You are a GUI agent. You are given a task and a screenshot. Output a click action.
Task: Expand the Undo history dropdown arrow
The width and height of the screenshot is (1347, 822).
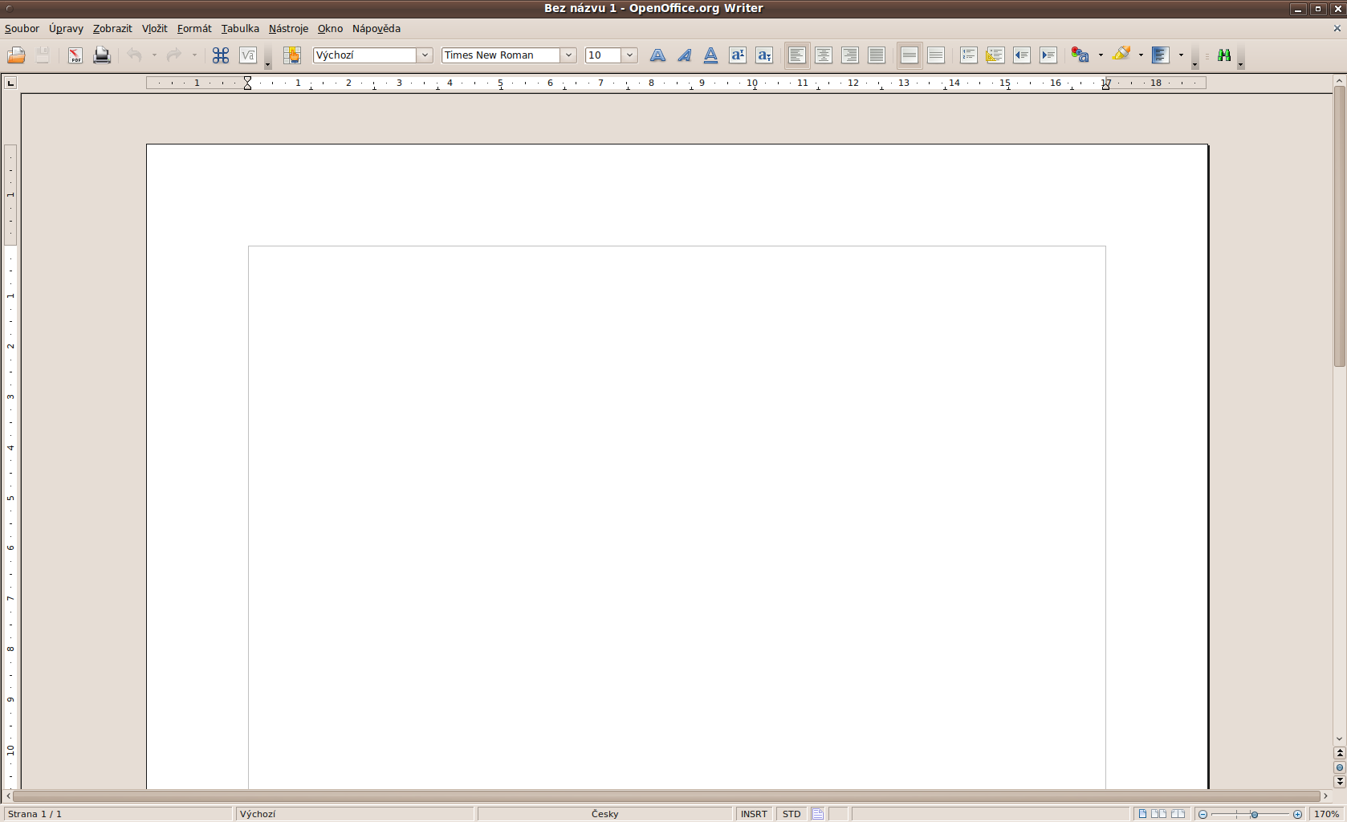154,55
